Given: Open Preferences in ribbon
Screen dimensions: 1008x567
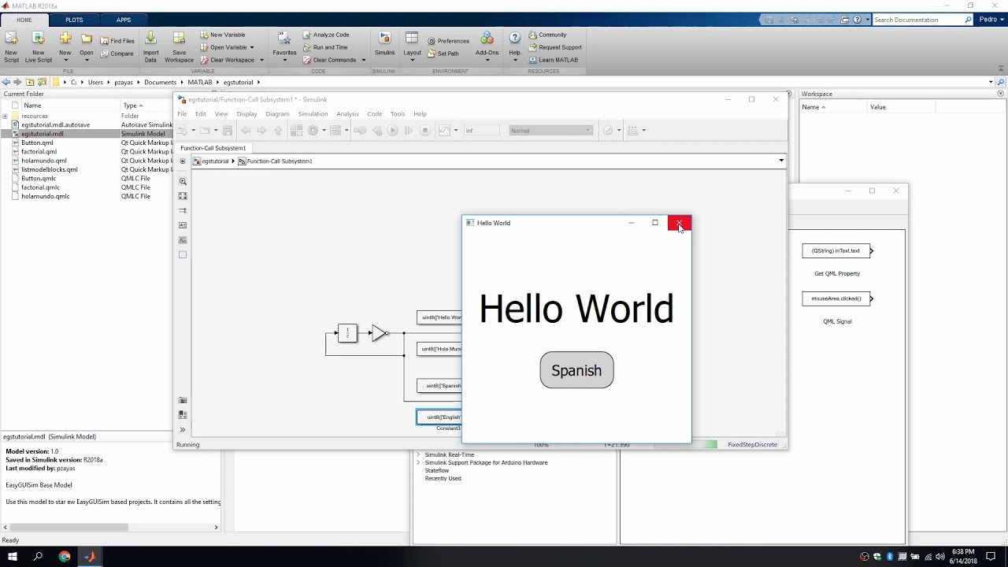Looking at the screenshot, I should point(448,41).
